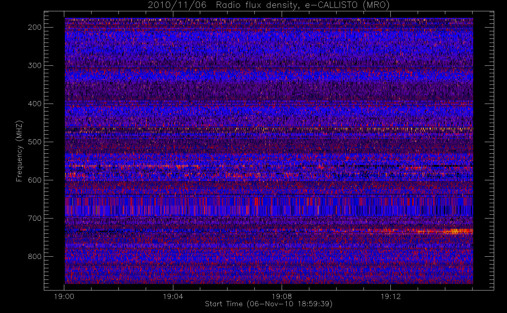Click the 200 frequency tick label
Viewport: 507px width, 313px height.
pyautogui.click(x=35, y=27)
